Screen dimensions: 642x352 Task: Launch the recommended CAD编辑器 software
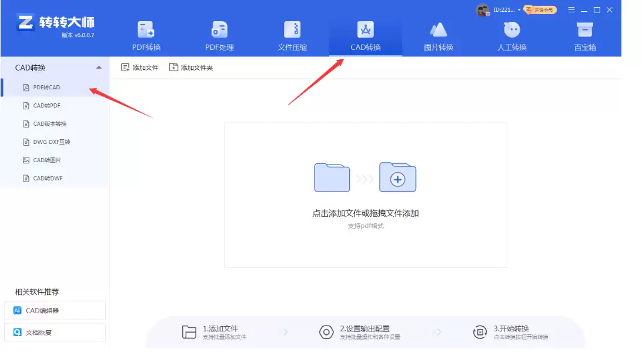point(55,310)
